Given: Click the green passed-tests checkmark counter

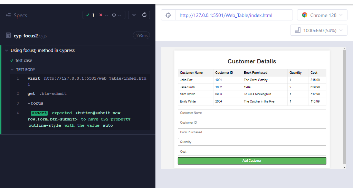Looking at the screenshot, I should tap(90, 15).
